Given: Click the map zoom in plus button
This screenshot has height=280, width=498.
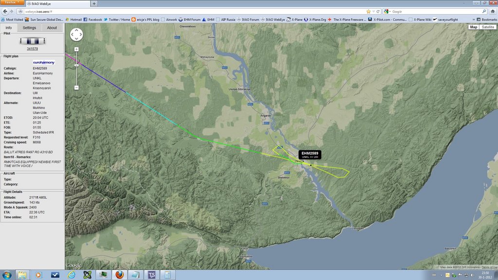Looking at the screenshot, I should click(x=76, y=49).
